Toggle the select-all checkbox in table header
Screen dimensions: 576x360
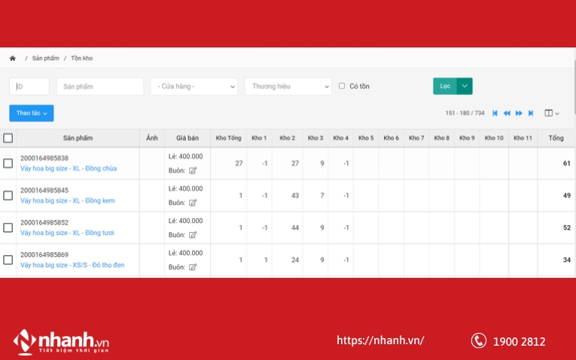click(x=8, y=138)
